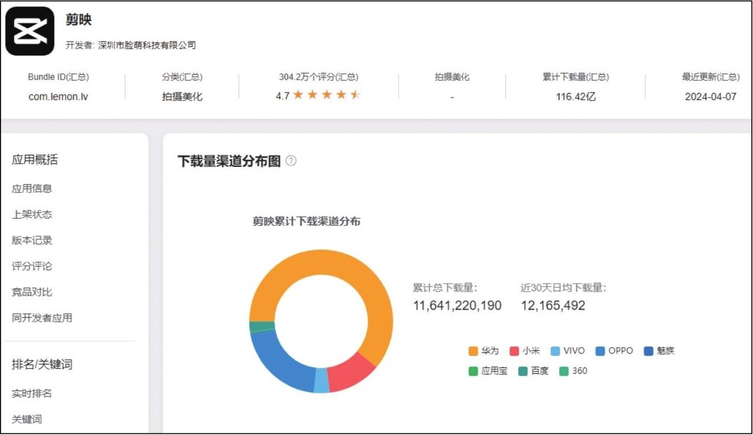Click the 剪映 app logo icon
This screenshot has height=435, width=753.
(29, 31)
